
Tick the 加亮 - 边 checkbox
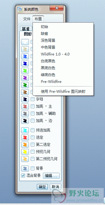tap(33, 121)
